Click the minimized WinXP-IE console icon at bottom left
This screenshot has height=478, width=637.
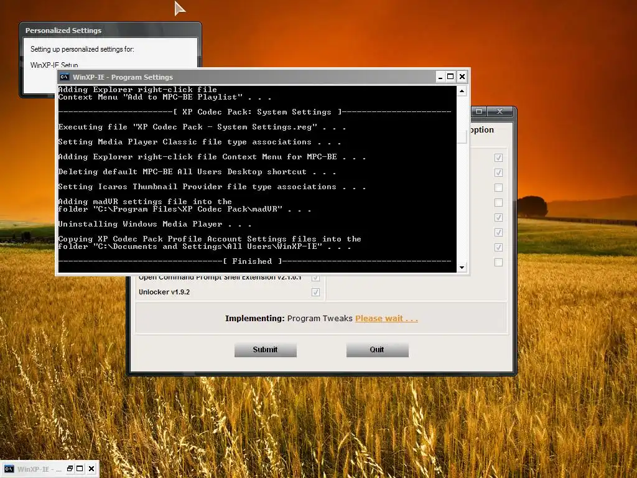pyautogui.click(x=9, y=469)
